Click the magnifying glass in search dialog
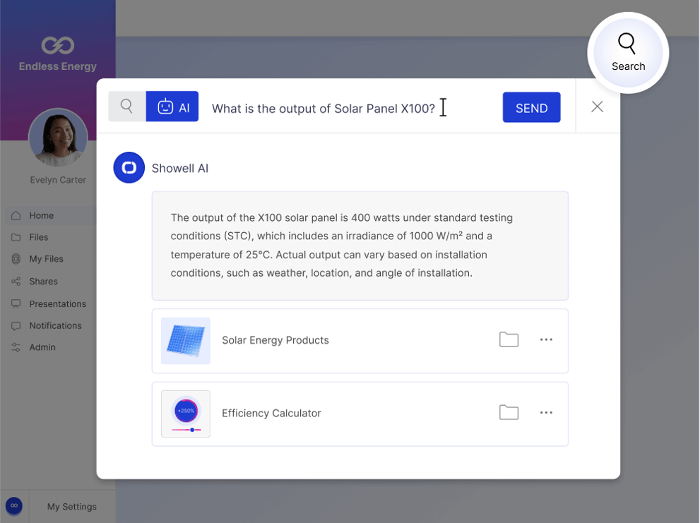The image size is (700, 523). (126, 106)
